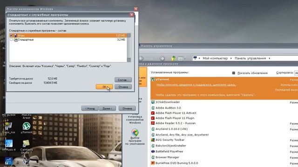
Task: Select the Стандартные component icon
Action: click(x=15, y=39)
